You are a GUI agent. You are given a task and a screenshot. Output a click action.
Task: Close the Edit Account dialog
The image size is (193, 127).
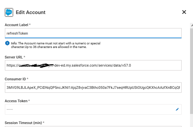coord(184,12)
